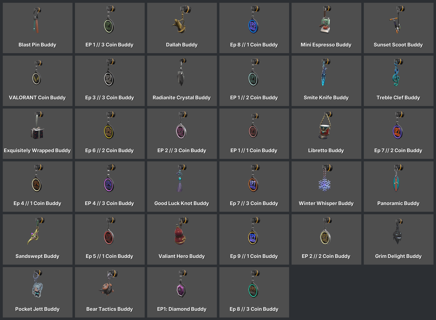Open the Grim Delight Buddy tile
The height and width of the screenshot is (320, 436).
(x=399, y=239)
